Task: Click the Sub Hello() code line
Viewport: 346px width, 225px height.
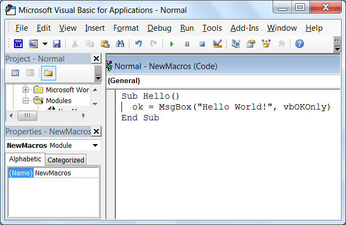Action: 150,96
